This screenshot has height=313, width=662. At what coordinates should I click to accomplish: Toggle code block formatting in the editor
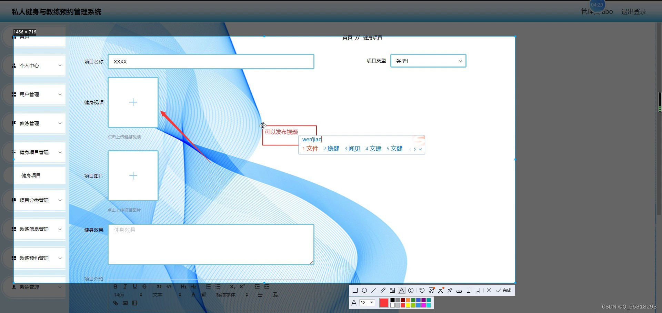pos(169,286)
